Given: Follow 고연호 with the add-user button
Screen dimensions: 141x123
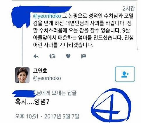Looking at the screenshot, I should coord(125,74).
